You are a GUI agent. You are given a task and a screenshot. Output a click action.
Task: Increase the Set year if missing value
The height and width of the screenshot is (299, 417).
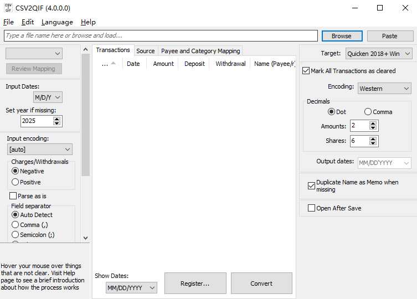(x=57, y=118)
